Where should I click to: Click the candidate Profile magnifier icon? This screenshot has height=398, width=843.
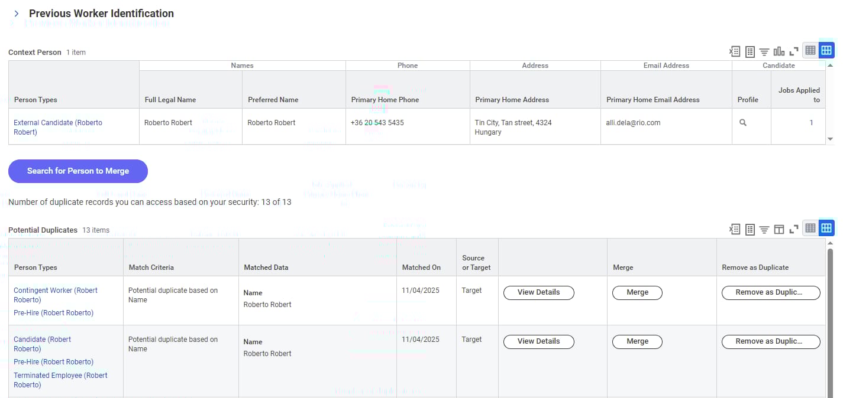pos(743,123)
